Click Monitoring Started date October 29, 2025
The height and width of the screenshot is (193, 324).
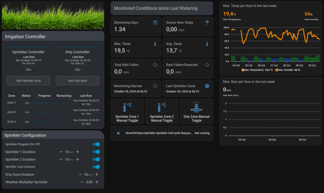pos(130,92)
